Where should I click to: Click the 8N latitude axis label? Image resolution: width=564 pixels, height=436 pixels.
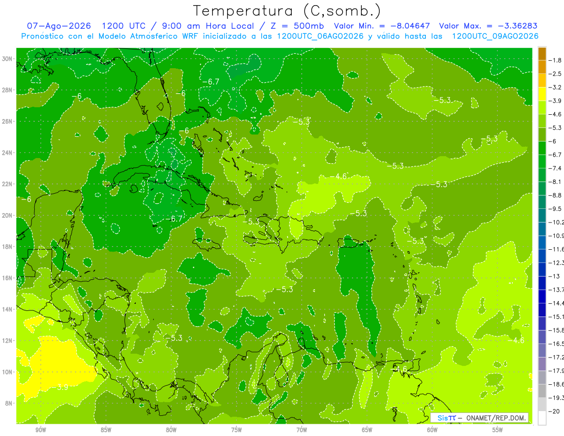9,403
